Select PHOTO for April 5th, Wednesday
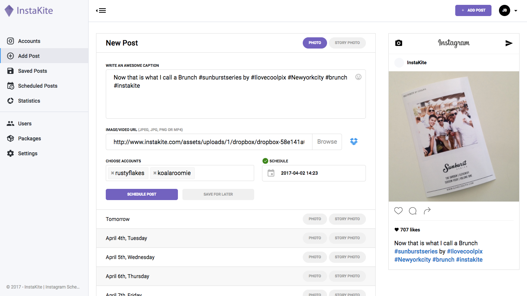 pos(315,257)
